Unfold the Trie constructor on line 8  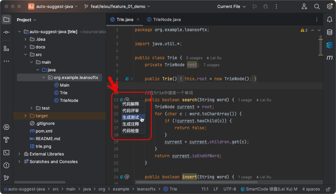132,79
